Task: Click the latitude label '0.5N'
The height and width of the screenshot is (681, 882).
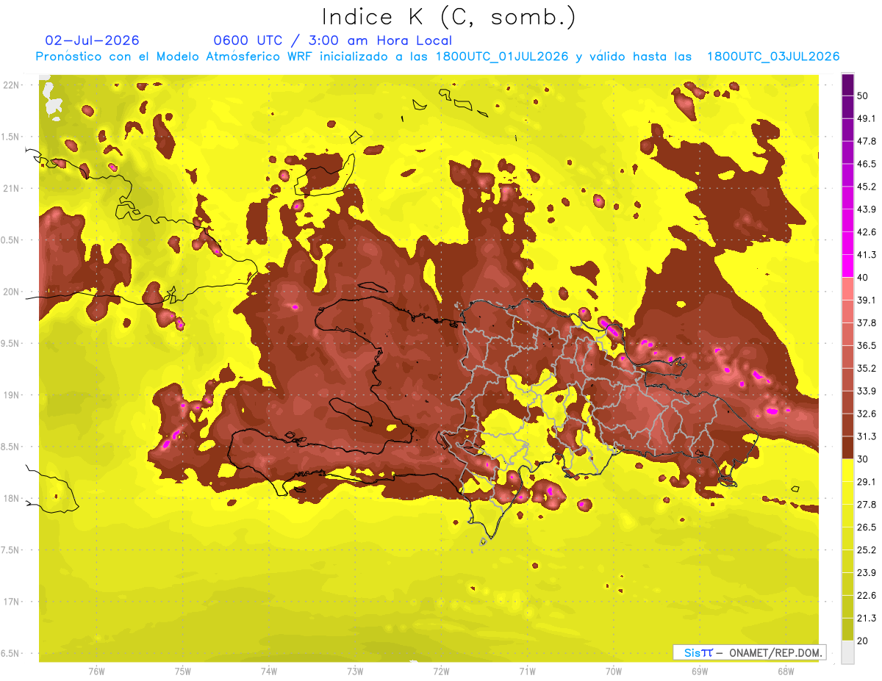Action: point(11,240)
